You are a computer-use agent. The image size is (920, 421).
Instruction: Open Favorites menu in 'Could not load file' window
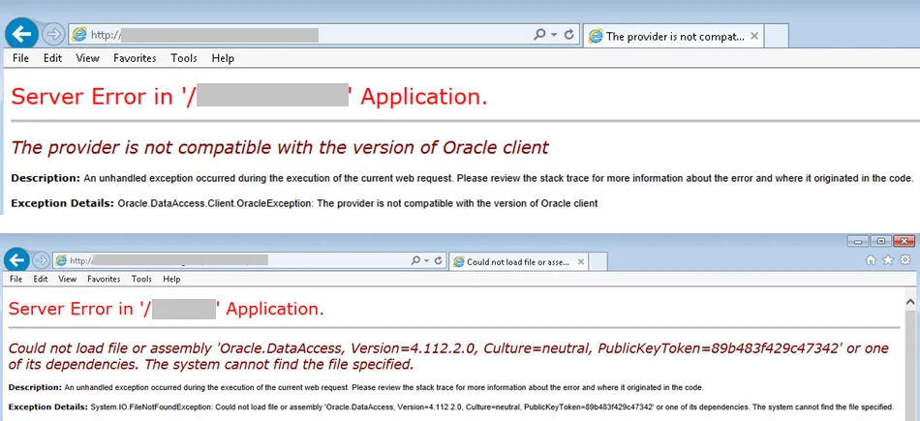pos(104,279)
